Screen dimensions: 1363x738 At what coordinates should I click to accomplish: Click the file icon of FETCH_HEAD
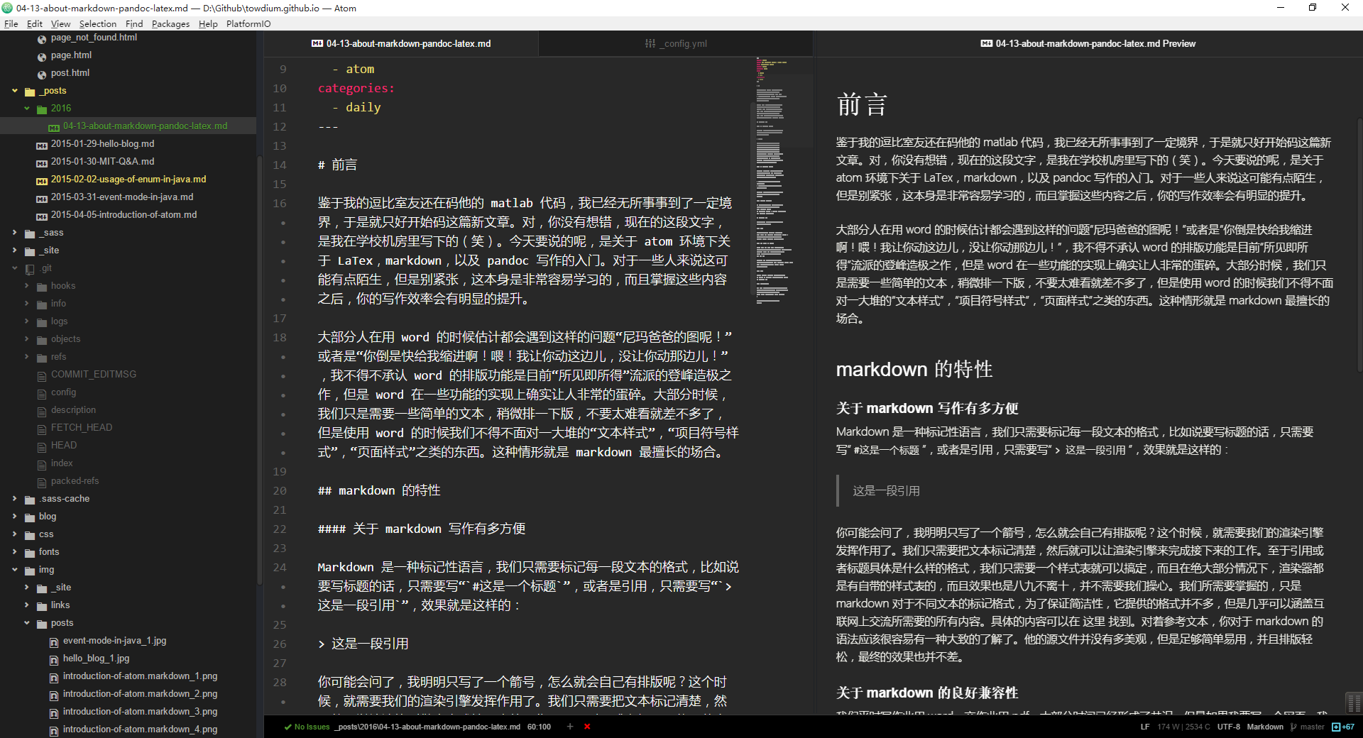42,429
